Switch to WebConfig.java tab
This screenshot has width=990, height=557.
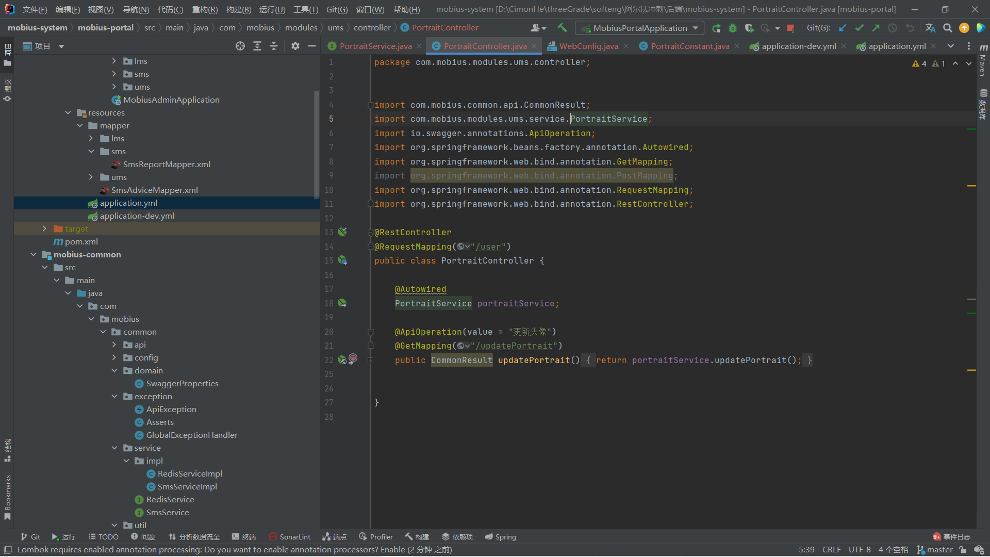point(588,46)
